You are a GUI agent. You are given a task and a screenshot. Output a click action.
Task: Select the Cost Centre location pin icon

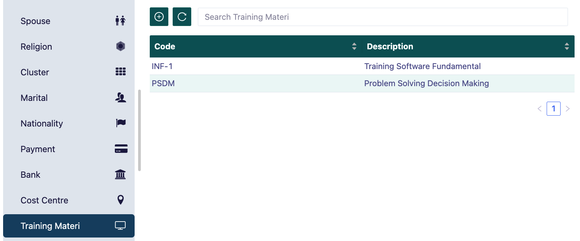[120, 200]
